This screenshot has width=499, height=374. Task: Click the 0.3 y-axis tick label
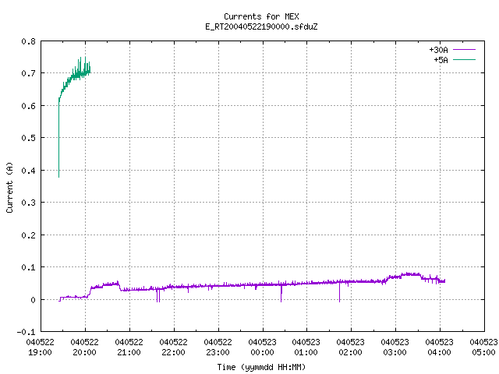tap(28, 203)
